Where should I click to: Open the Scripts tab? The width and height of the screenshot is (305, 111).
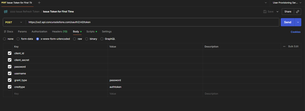click(92, 31)
